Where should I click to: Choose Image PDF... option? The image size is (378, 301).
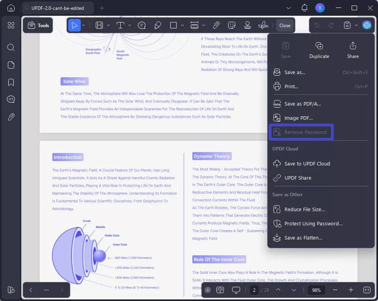point(320,118)
